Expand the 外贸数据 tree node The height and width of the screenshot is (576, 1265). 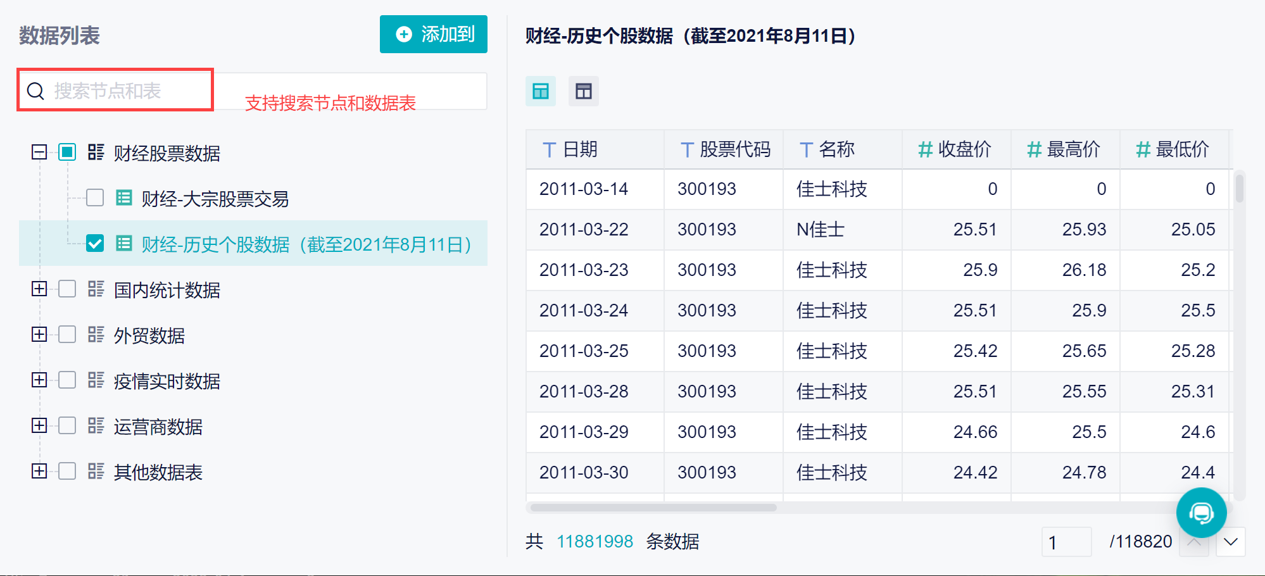pyautogui.click(x=39, y=334)
